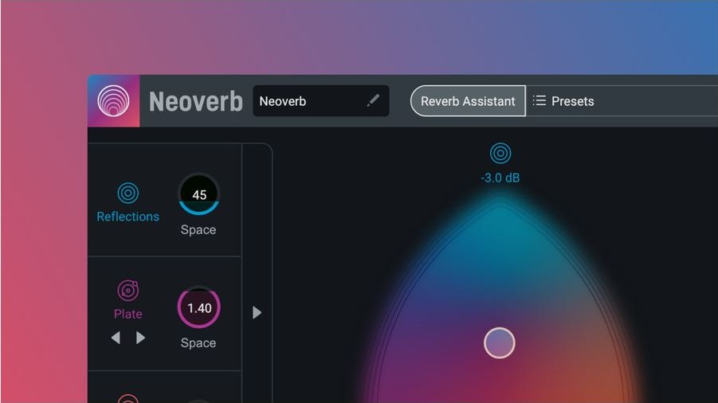
Task: Click the Space label under Plate knob
Action: point(198,342)
